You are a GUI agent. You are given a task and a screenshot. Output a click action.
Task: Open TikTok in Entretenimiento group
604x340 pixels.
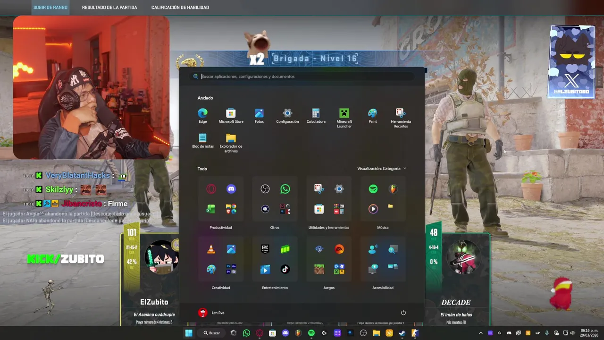click(285, 269)
